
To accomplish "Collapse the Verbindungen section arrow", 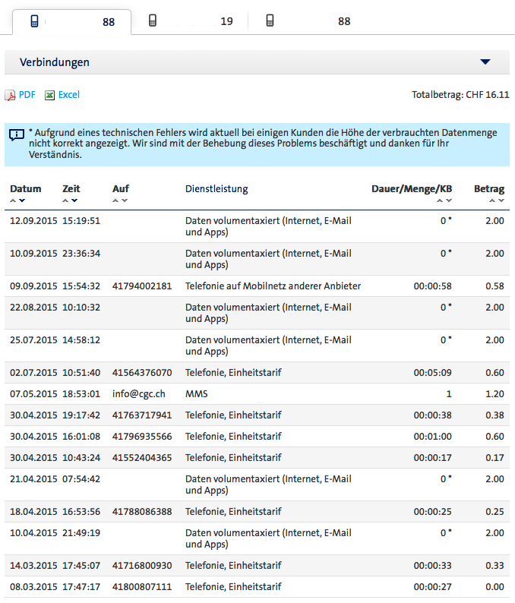I will 485,62.
